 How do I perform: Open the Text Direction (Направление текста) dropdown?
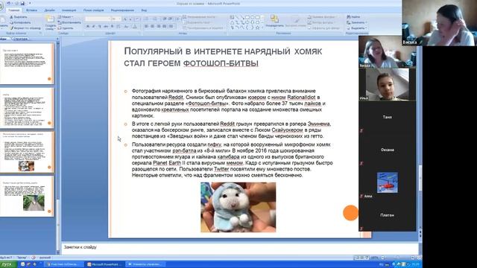(199, 17)
